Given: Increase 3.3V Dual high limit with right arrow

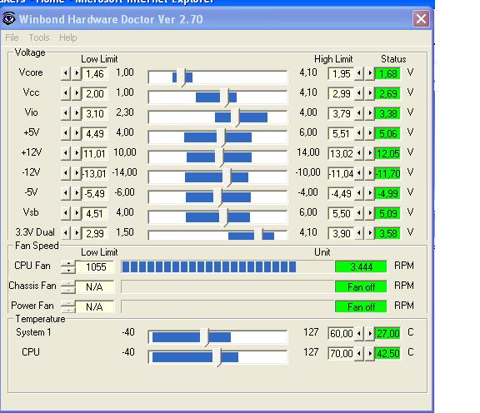Looking at the screenshot, I should pyautogui.click(x=370, y=233).
